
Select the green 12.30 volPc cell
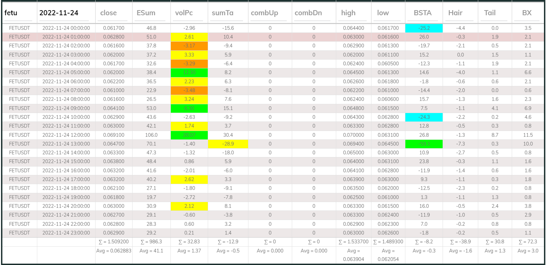(x=189, y=72)
